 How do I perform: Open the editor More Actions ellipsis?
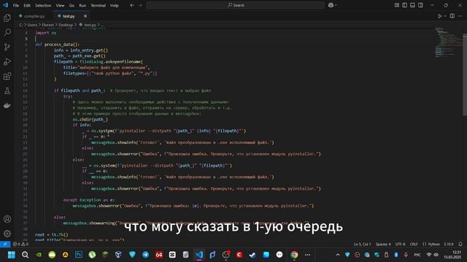[460, 16]
